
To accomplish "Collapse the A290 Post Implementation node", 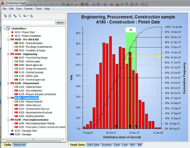I will point(8,120).
